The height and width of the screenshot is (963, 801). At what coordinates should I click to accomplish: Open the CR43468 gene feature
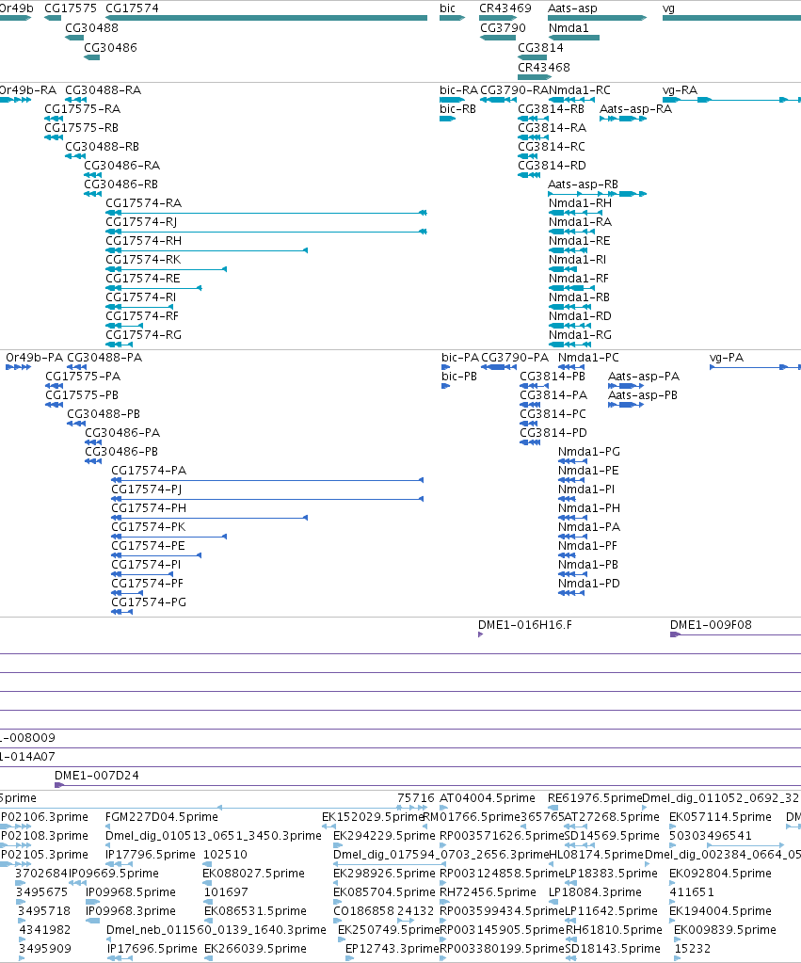coord(535,77)
